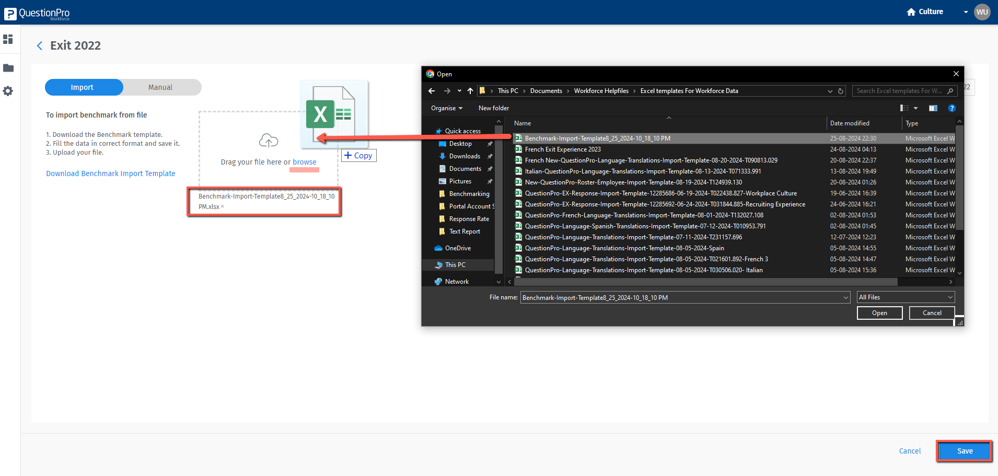Refresh the folder listing in Open dialog
Image resolution: width=998 pixels, height=476 pixels.
841,91
